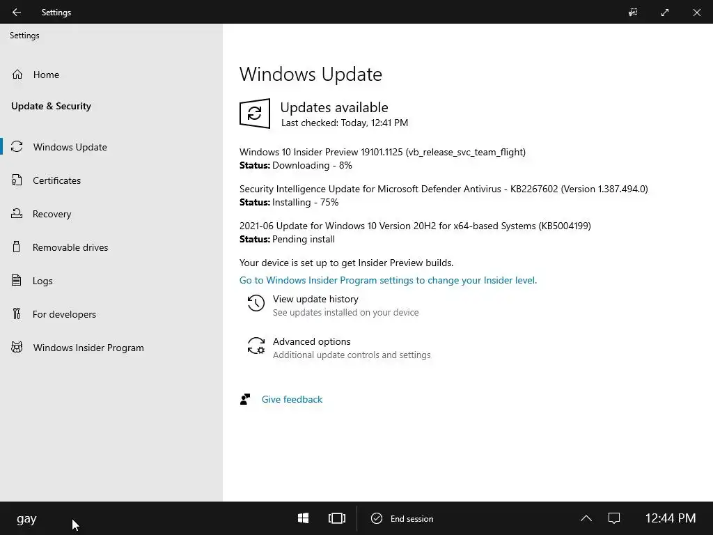This screenshot has height=535, width=713.
Task: Click the Pending install status
Action: (304, 240)
